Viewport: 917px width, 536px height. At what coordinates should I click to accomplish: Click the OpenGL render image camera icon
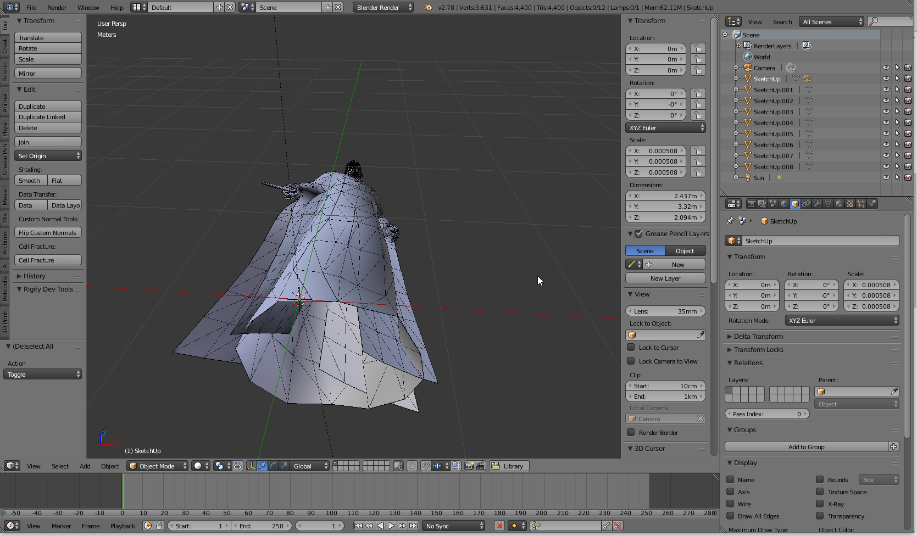470,466
